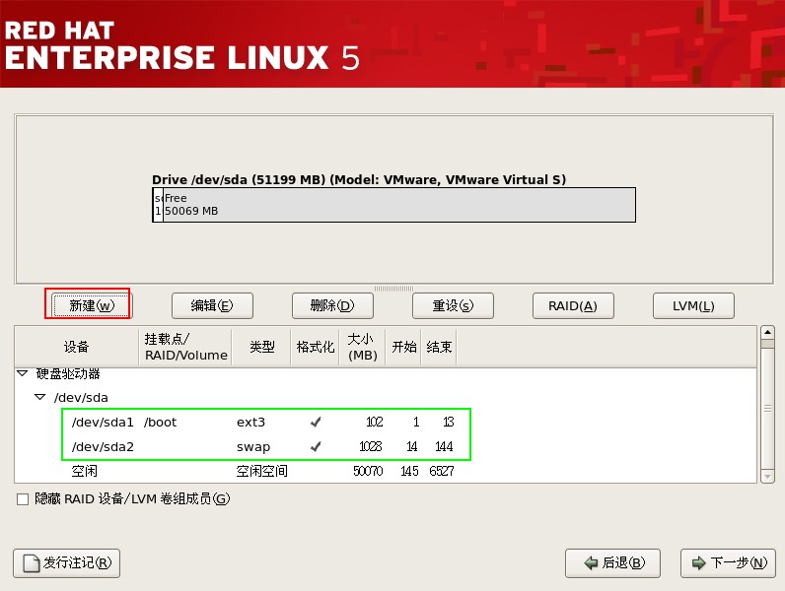Proceed with 下一步(N) next button
The width and height of the screenshot is (785, 591).
point(728,563)
